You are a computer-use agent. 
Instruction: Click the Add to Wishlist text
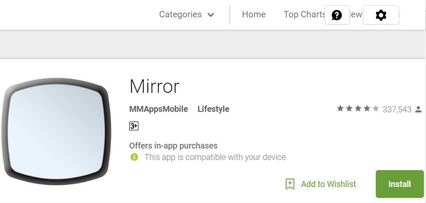(x=328, y=184)
